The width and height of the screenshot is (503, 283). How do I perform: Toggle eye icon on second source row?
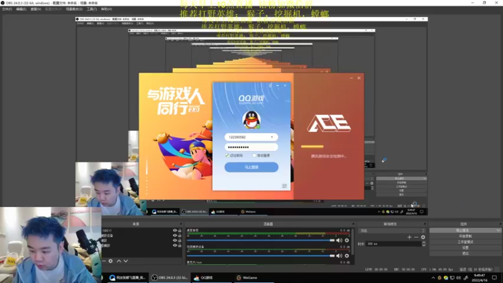[175, 235]
